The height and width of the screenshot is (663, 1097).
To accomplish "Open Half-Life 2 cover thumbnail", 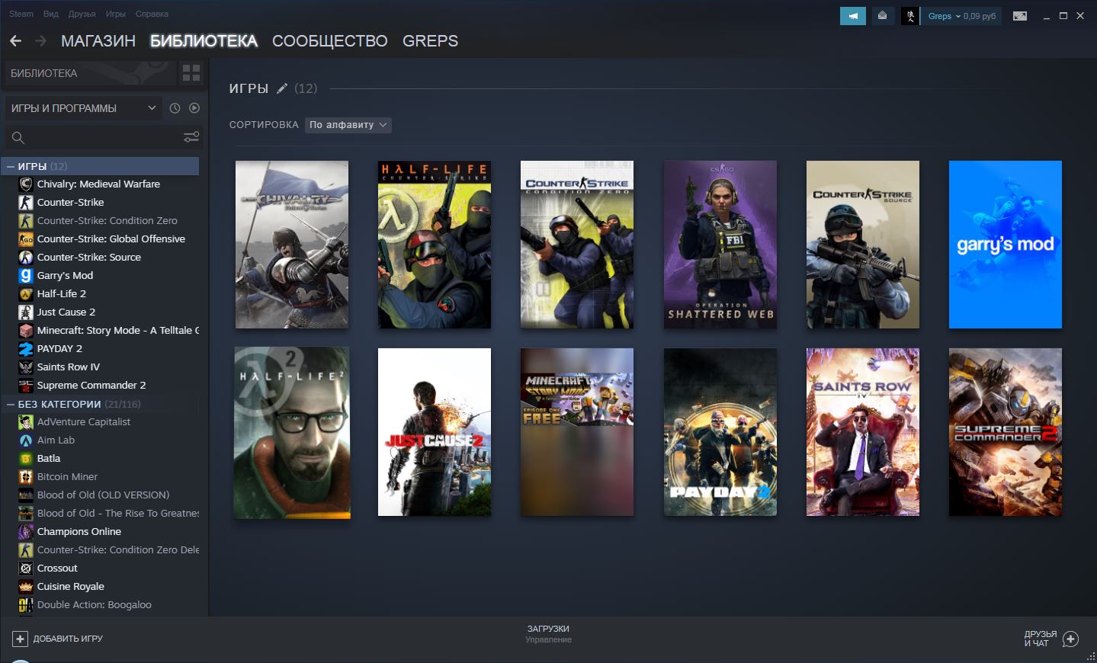I will point(292,433).
